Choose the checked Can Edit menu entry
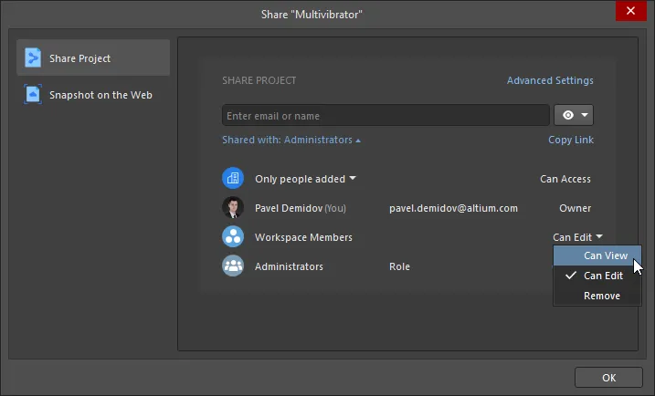655x396 pixels. click(x=597, y=276)
